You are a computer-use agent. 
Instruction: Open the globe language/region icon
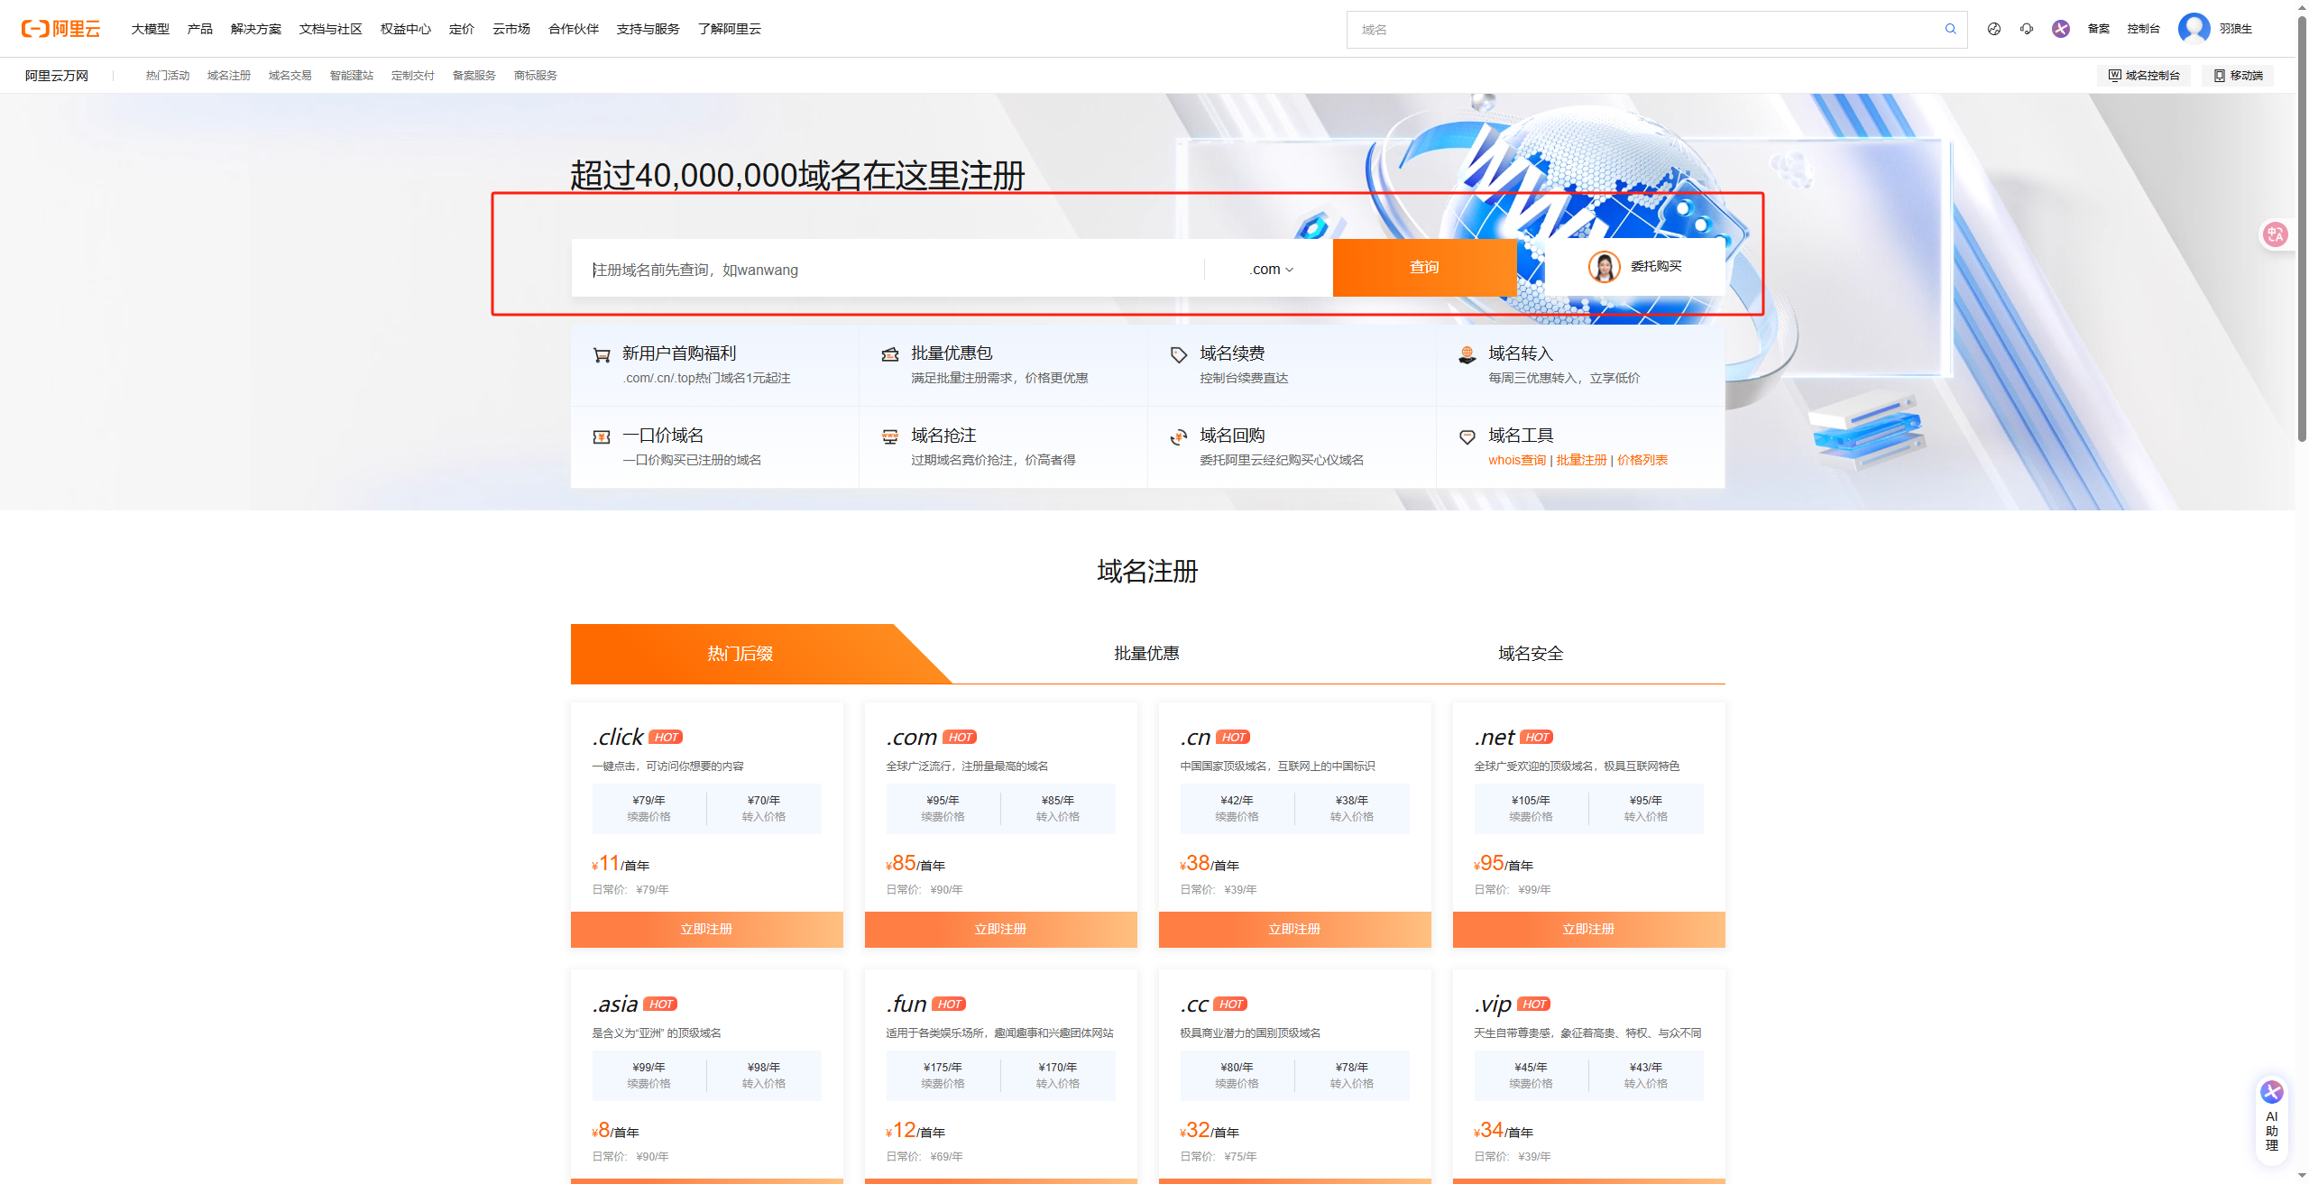pyautogui.click(x=1993, y=29)
